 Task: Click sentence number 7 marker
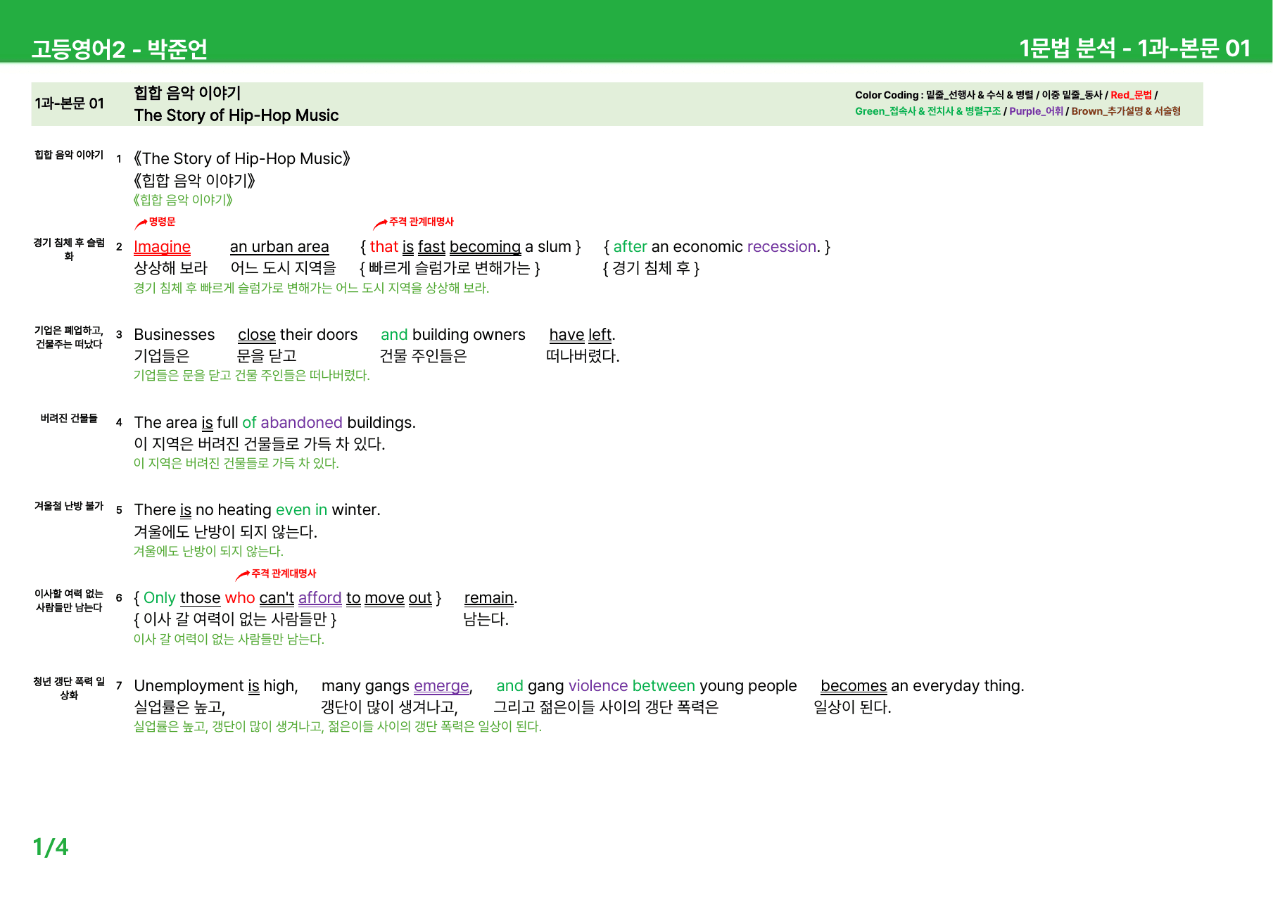[119, 685]
